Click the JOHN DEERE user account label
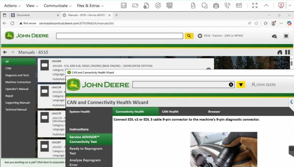The width and height of the screenshot is (294, 167). [264, 85]
